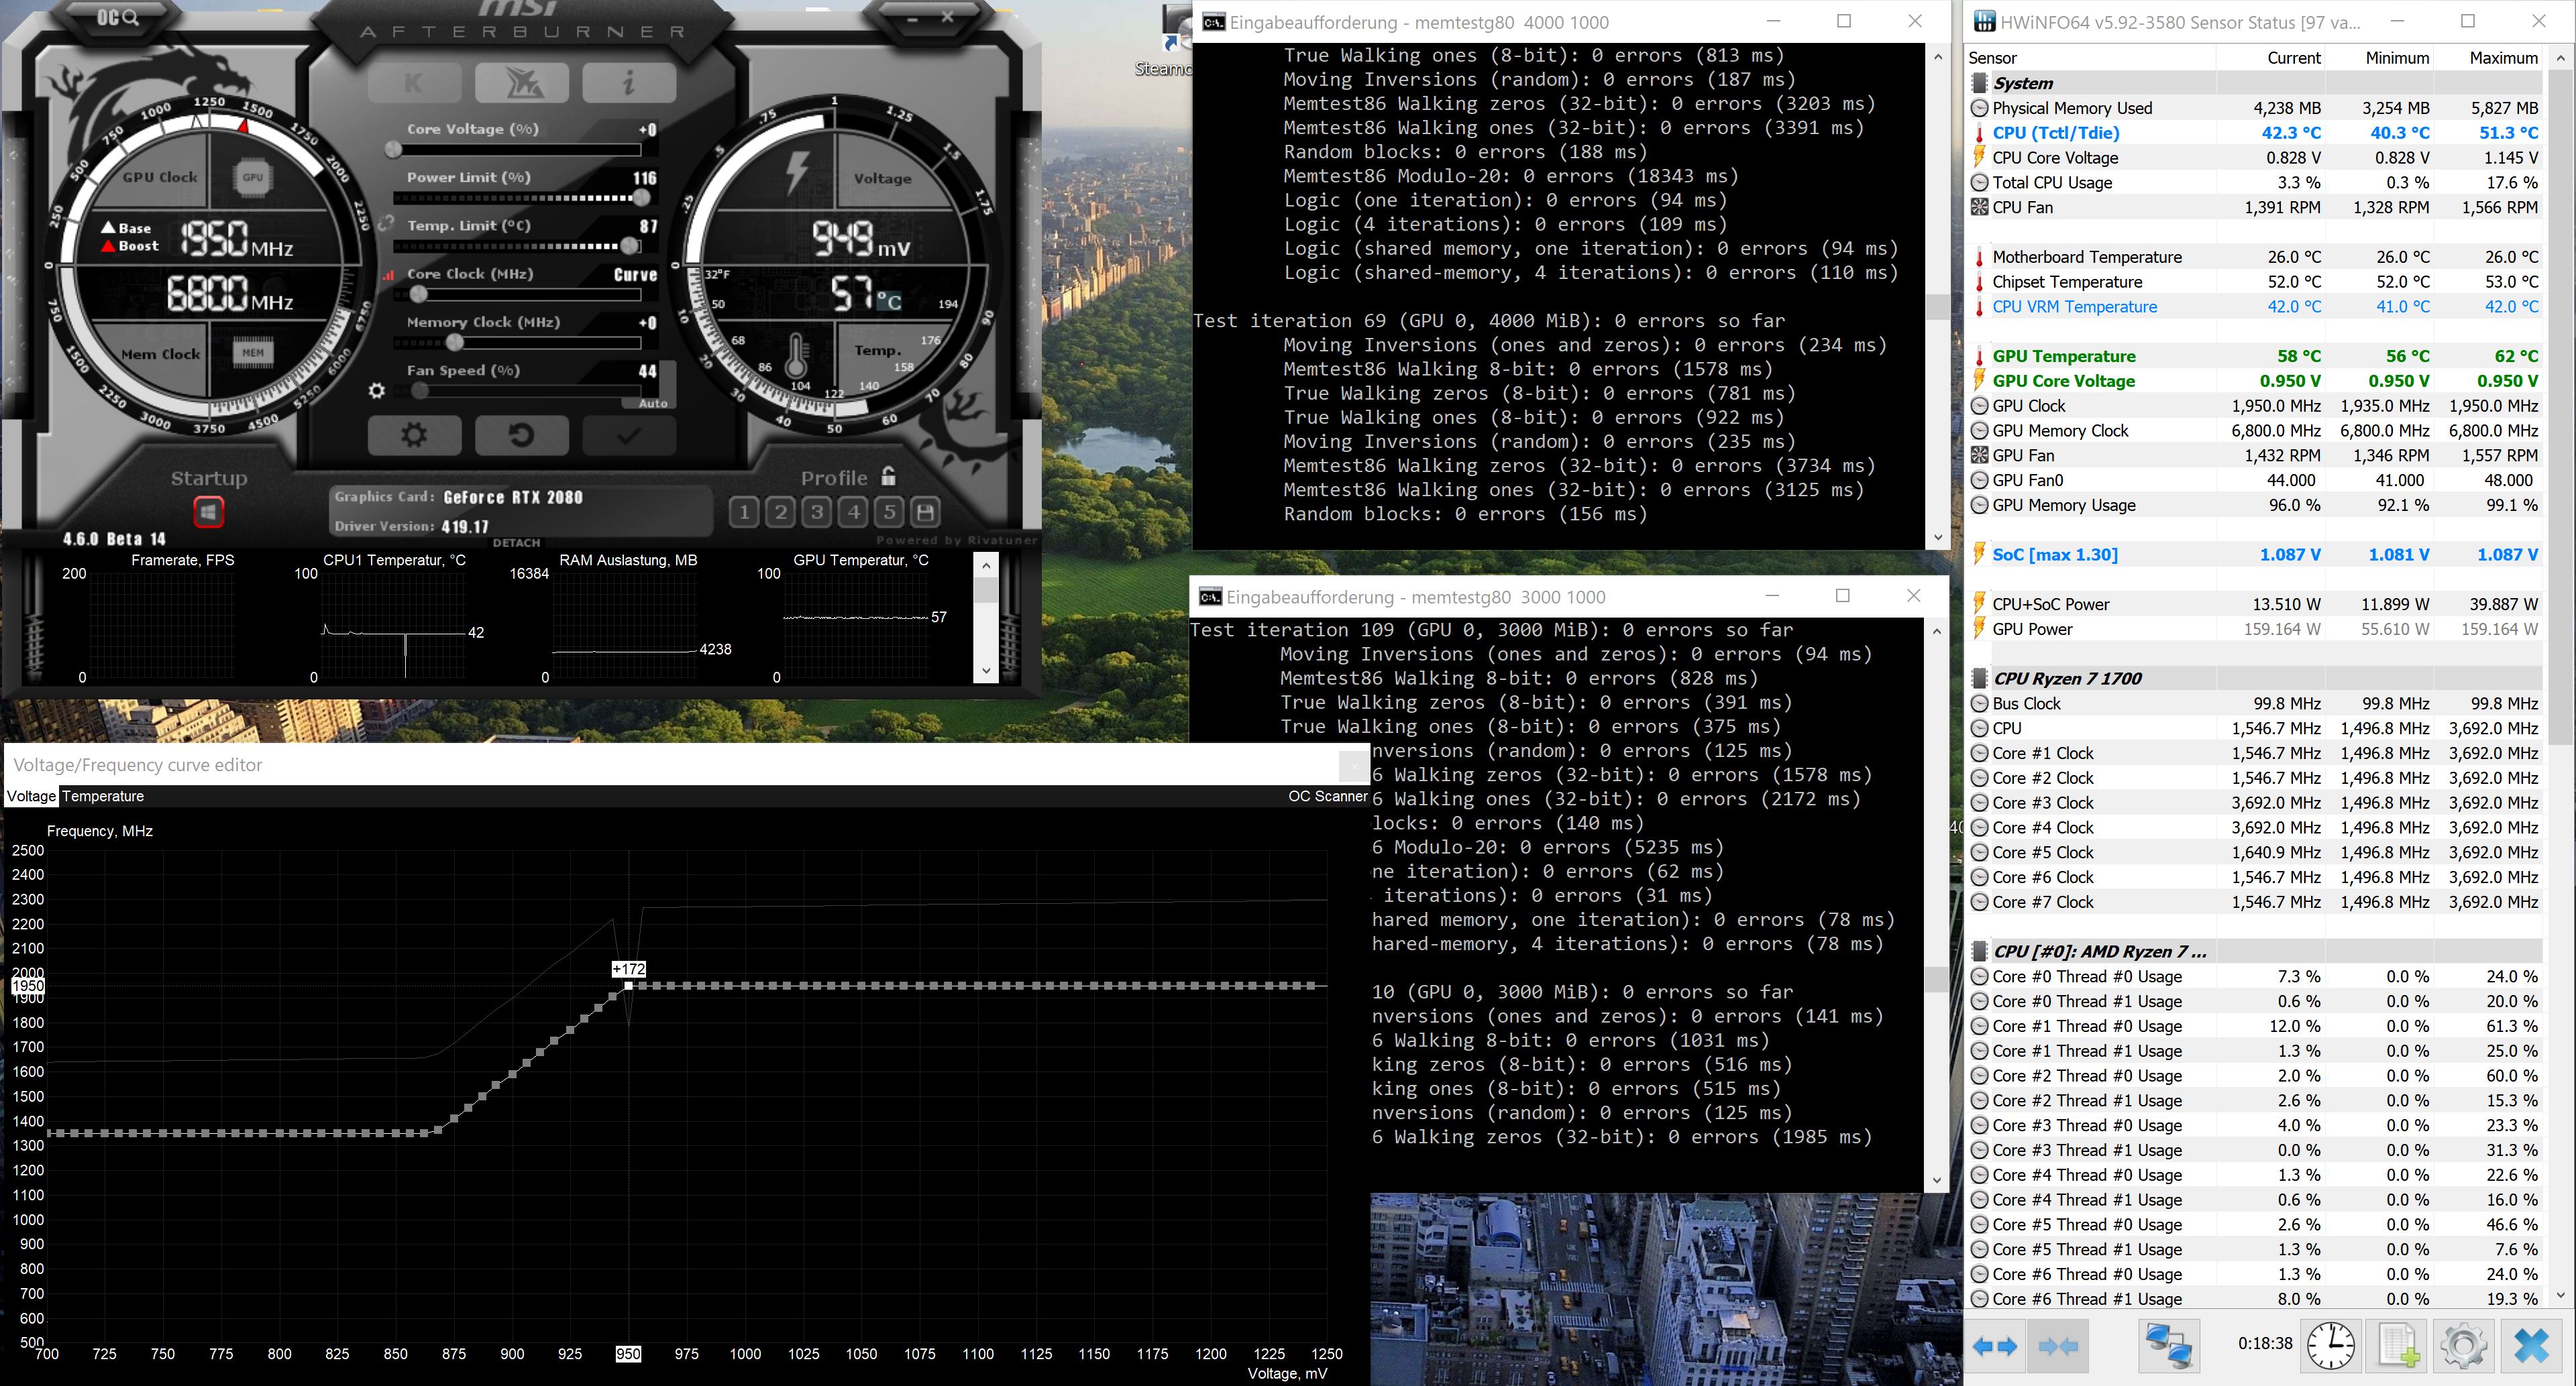Select the 'SoC [max 1.30]' sensor row

click(2255, 555)
